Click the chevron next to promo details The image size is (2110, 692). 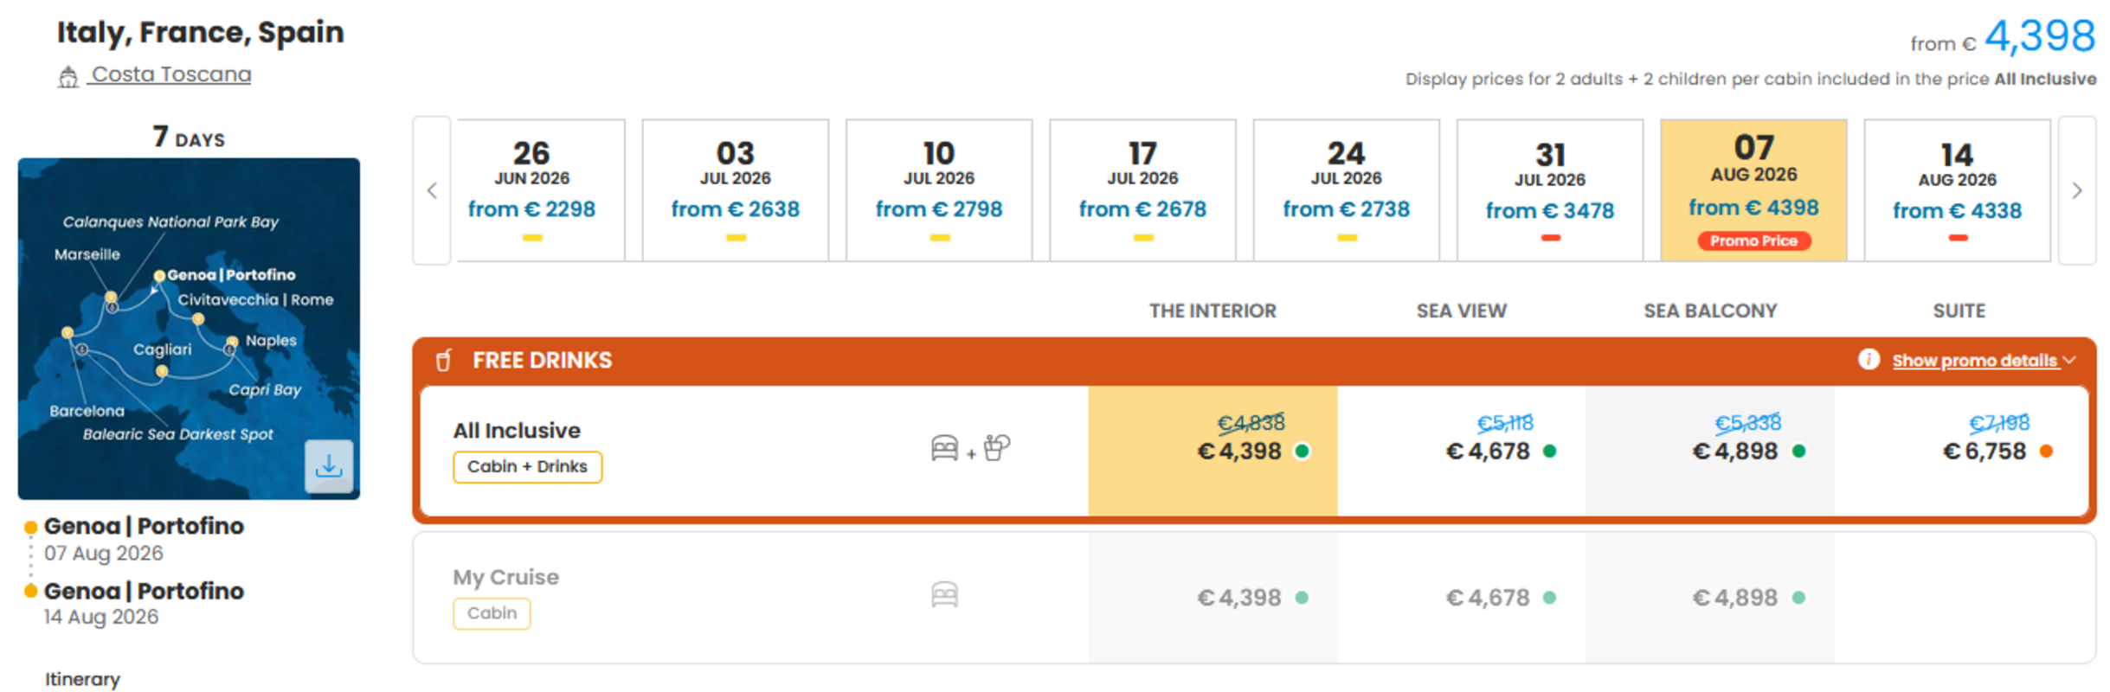point(2069,360)
